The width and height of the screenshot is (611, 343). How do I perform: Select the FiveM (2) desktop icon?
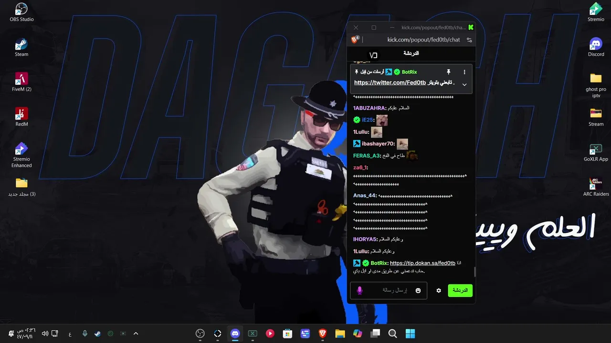(x=21, y=82)
